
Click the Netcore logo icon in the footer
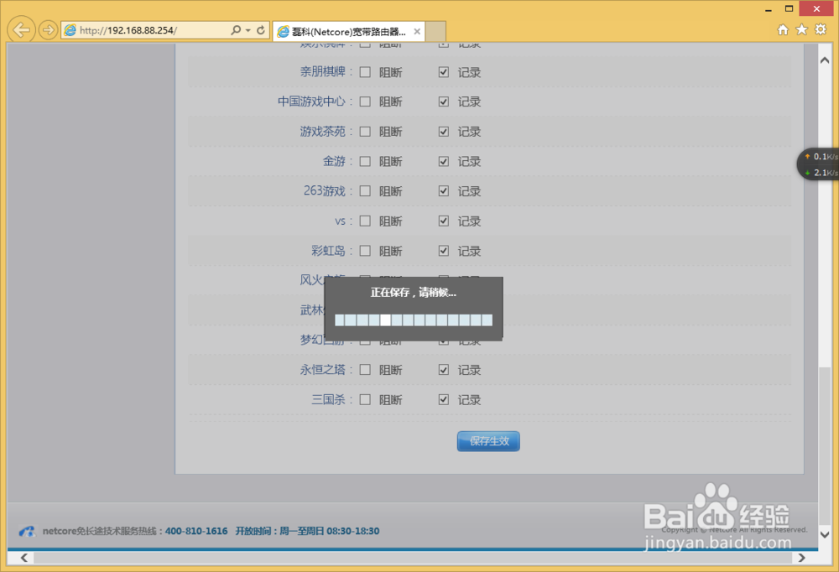pyautogui.click(x=26, y=531)
